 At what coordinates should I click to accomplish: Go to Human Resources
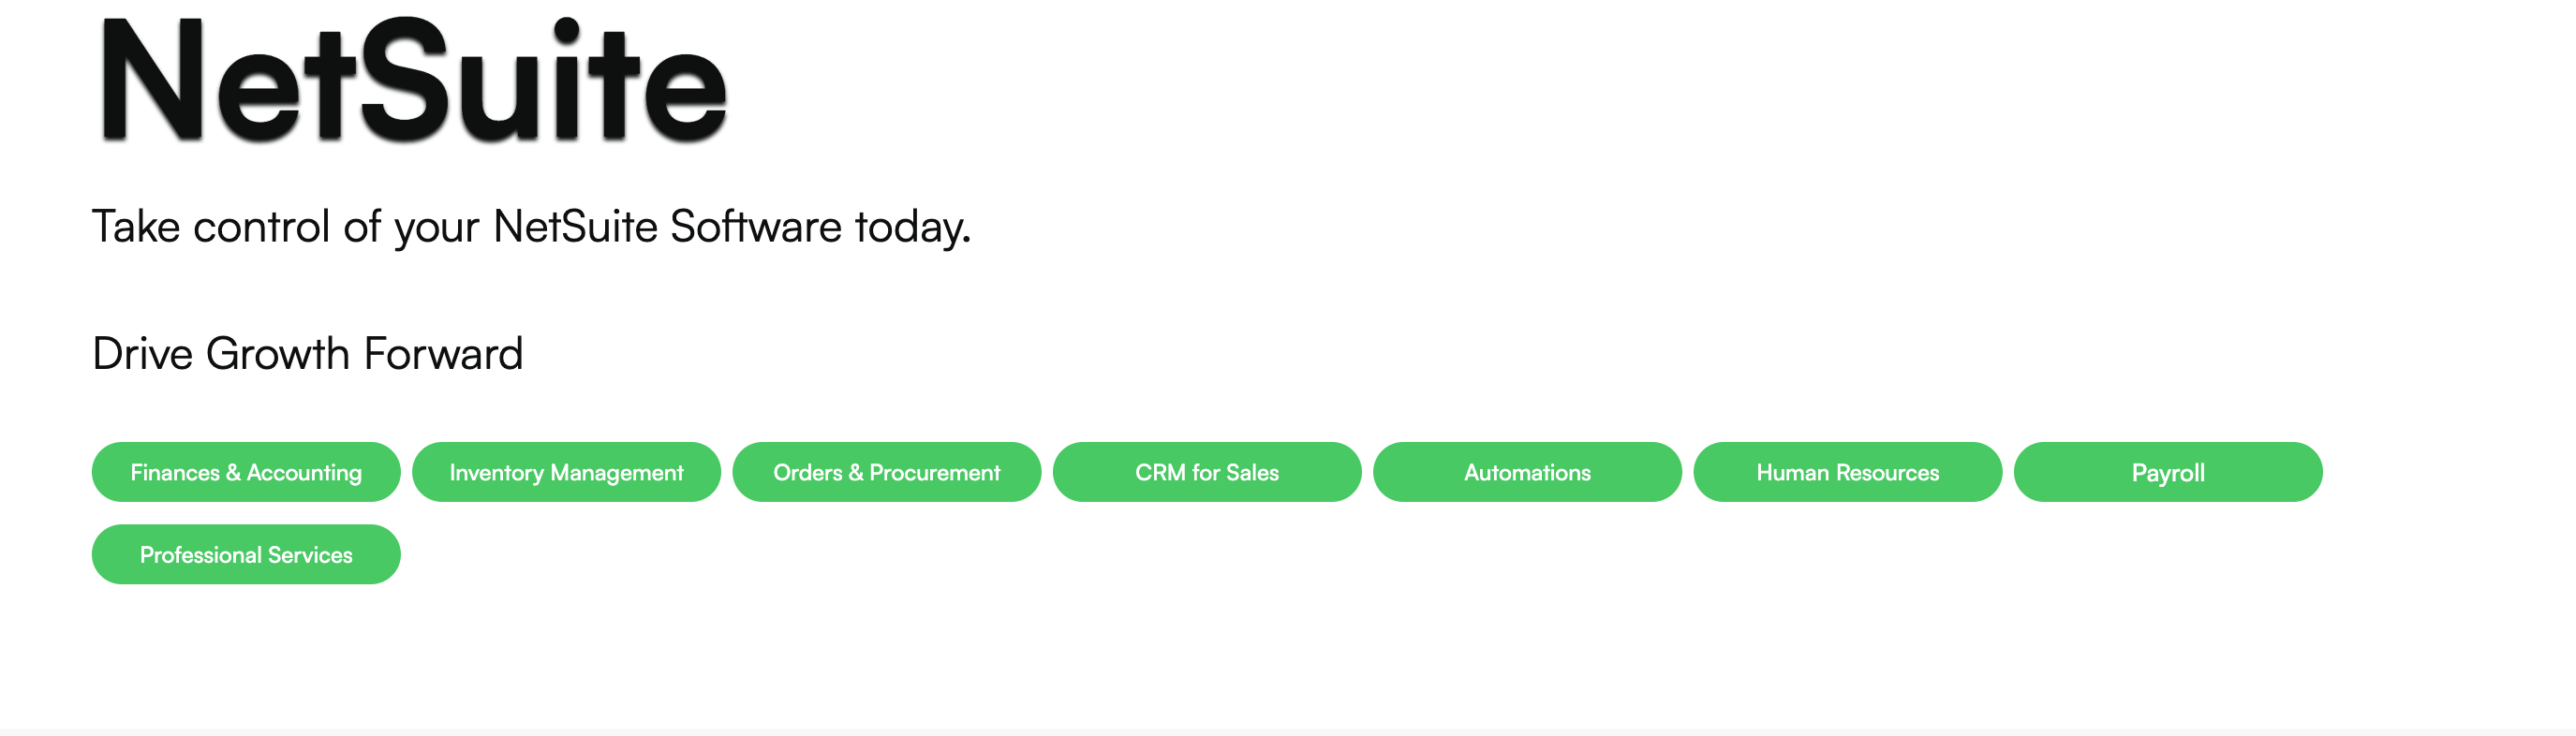click(x=1847, y=472)
